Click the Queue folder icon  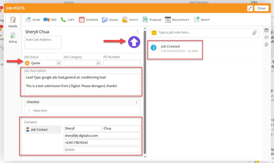click(105, 20)
